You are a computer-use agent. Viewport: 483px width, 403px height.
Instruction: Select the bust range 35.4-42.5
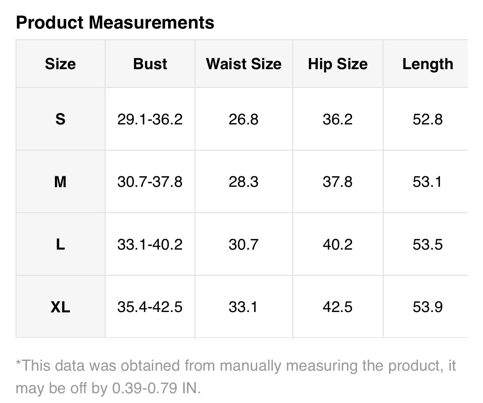point(150,307)
